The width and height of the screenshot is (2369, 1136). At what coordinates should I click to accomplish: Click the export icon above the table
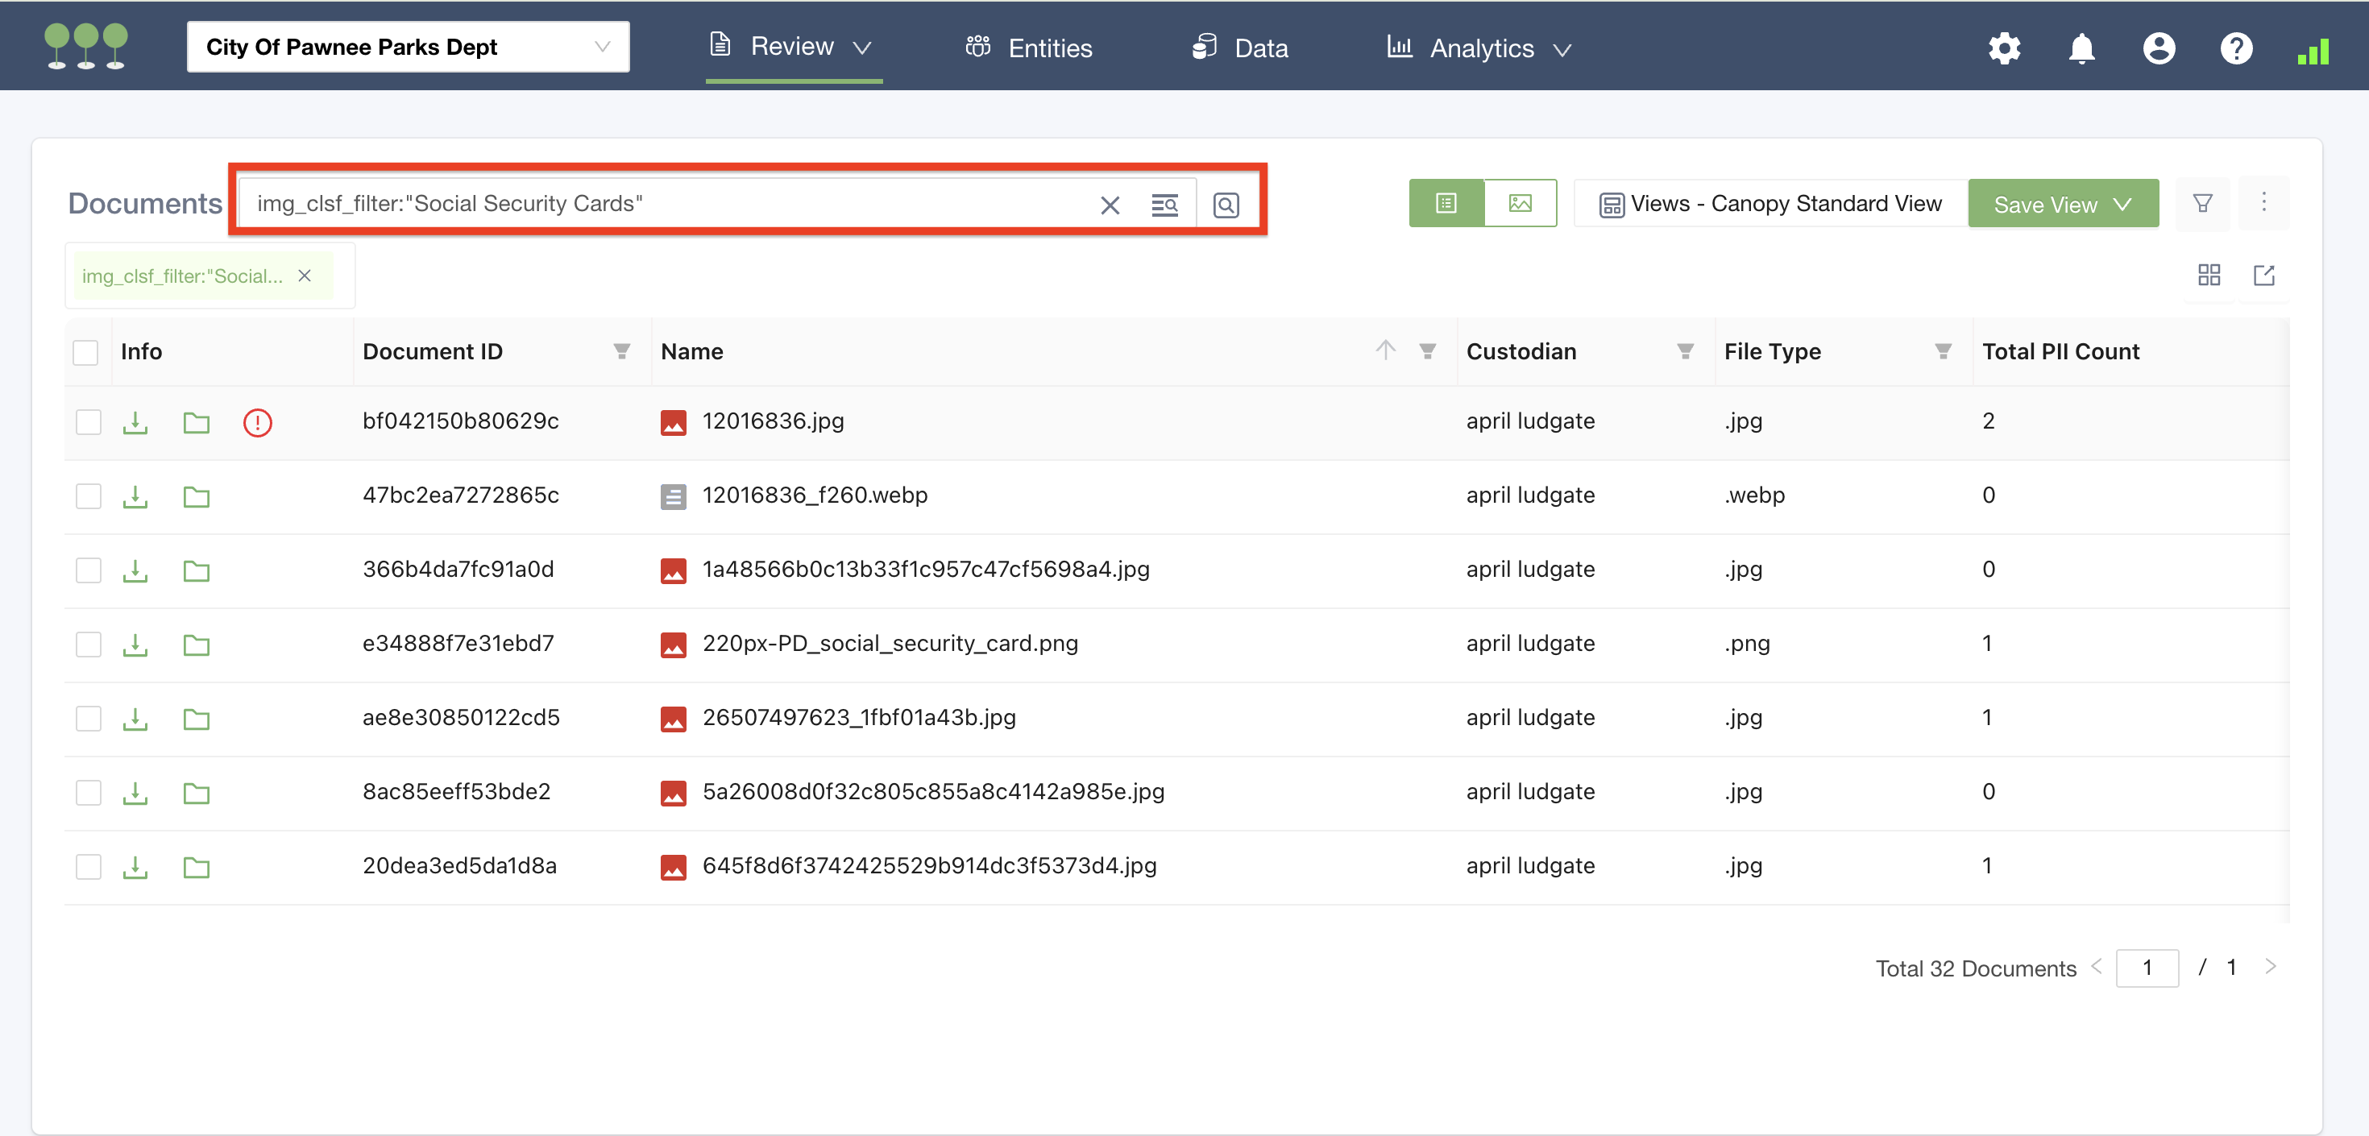point(2263,275)
